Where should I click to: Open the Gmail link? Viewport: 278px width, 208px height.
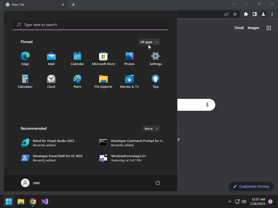239,28
